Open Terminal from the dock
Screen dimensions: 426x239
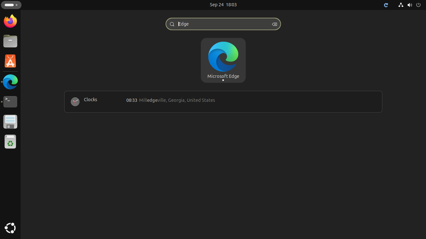10,102
